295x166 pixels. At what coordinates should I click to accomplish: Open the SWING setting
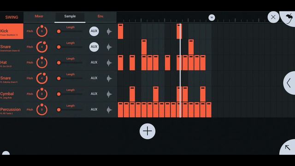click(x=12, y=18)
